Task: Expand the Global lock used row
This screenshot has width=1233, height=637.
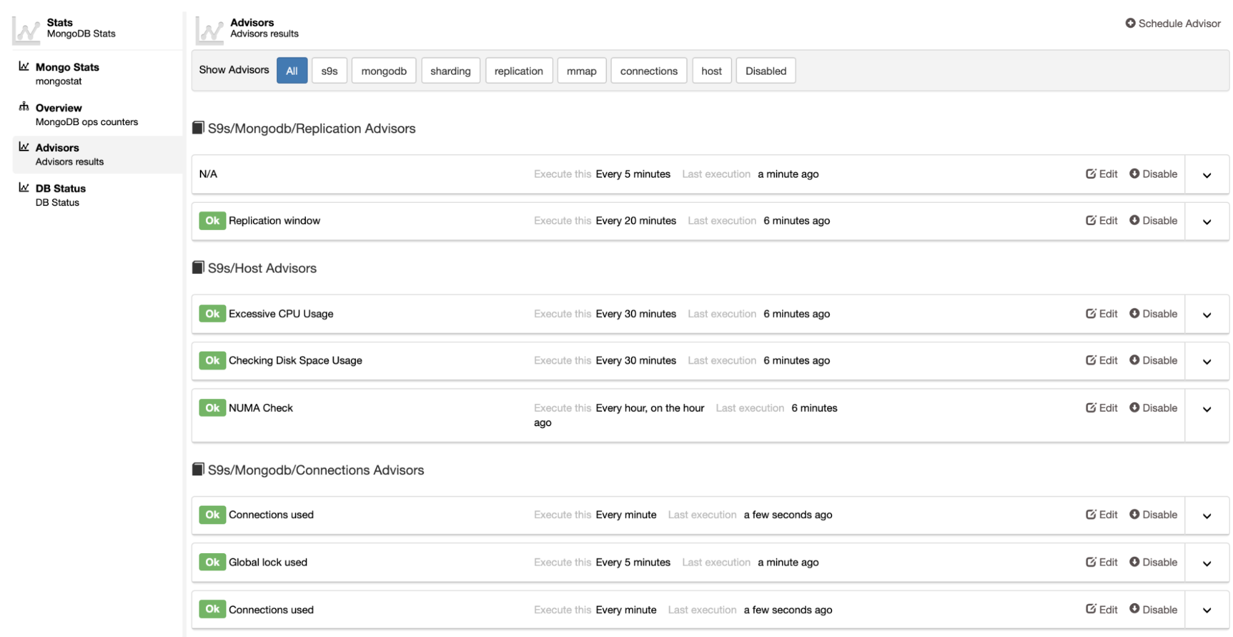Action: (x=1207, y=564)
